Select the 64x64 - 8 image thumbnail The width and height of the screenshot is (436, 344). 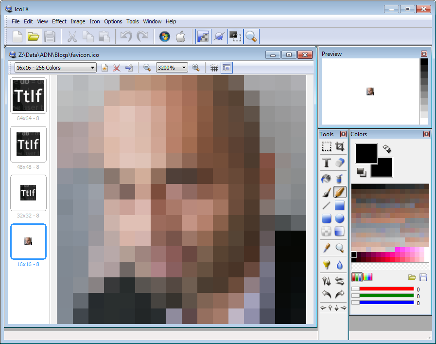(x=28, y=94)
